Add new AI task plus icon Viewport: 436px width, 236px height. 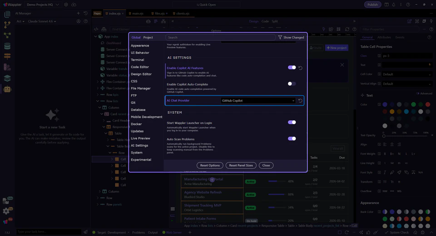coord(78,13)
